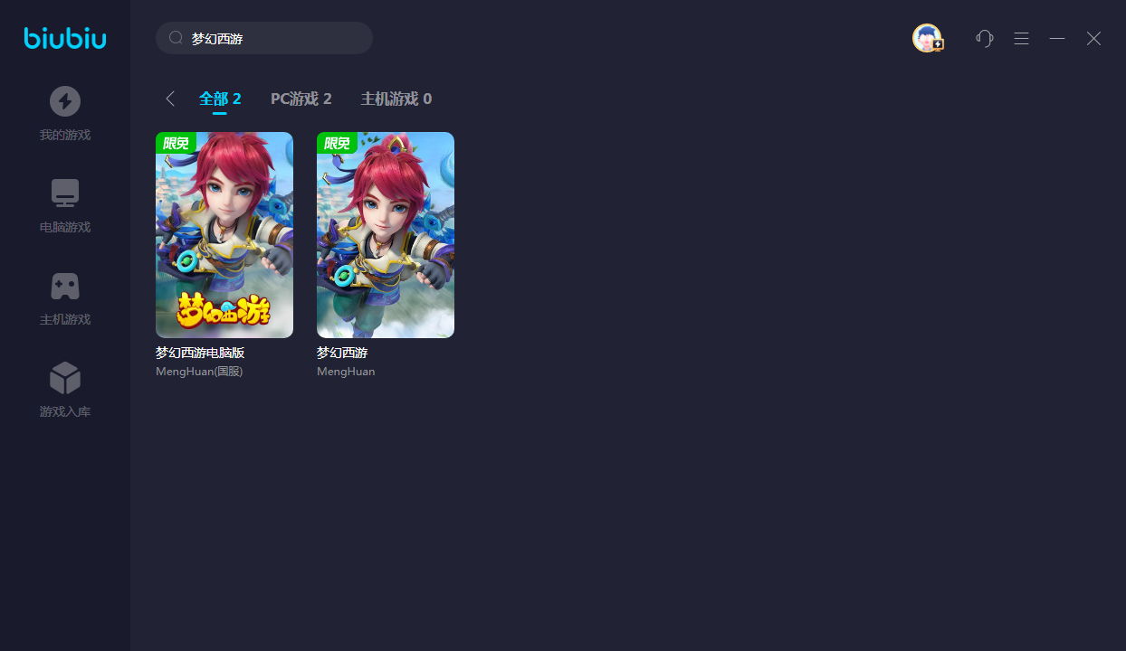Open the PC Games monitor icon

[x=65, y=193]
